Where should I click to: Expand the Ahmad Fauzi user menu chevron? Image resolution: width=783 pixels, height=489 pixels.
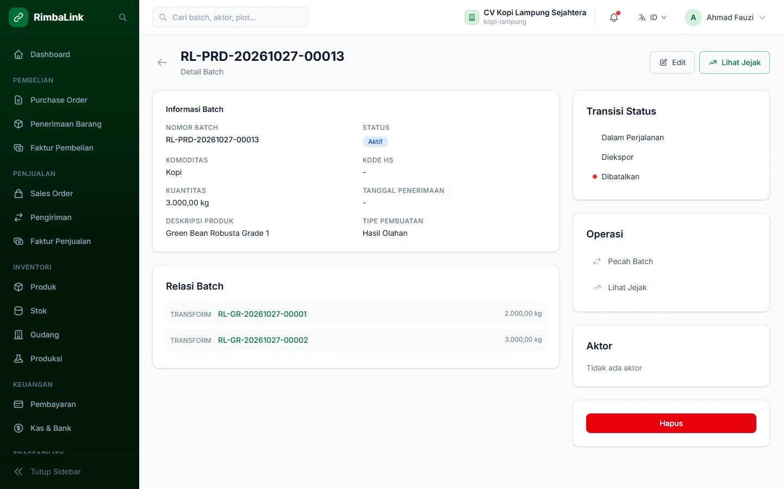pos(762,17)
